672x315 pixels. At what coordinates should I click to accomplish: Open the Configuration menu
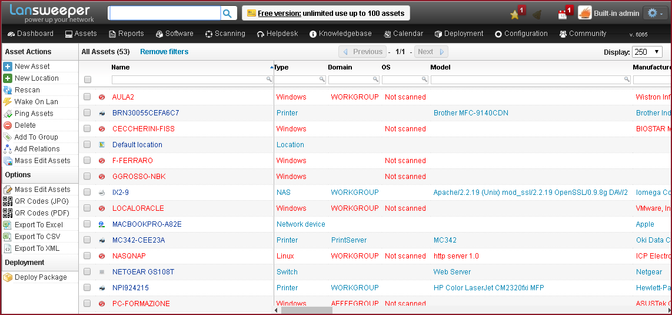(521, 34)
